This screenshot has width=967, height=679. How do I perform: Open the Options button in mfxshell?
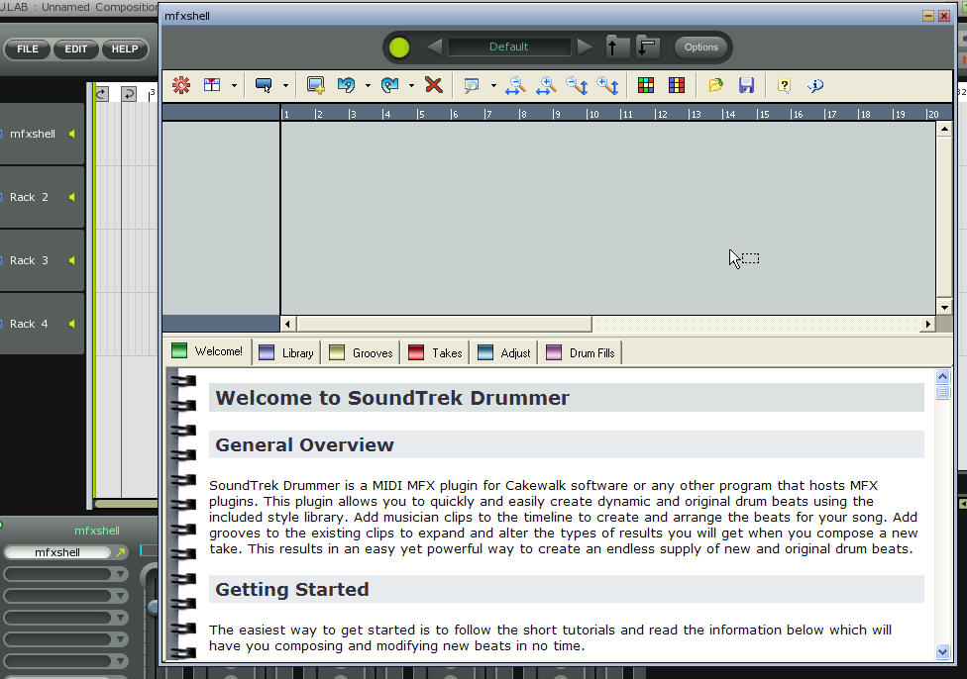[x=701, y=47]
